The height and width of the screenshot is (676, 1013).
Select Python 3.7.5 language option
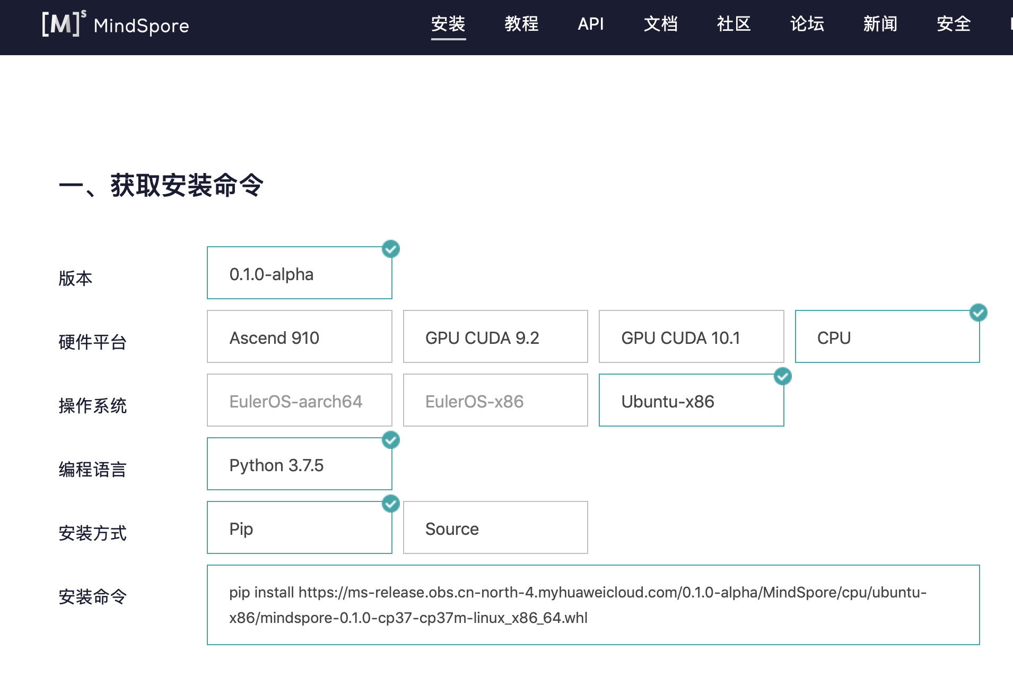(x=300, y=464)
